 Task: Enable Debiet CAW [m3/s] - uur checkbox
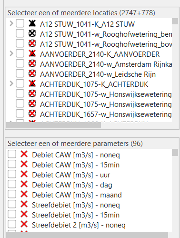point(12,174)
